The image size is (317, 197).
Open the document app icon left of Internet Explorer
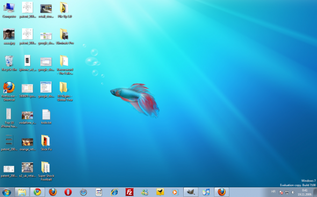pyautogui.click(x=99, y=192)
